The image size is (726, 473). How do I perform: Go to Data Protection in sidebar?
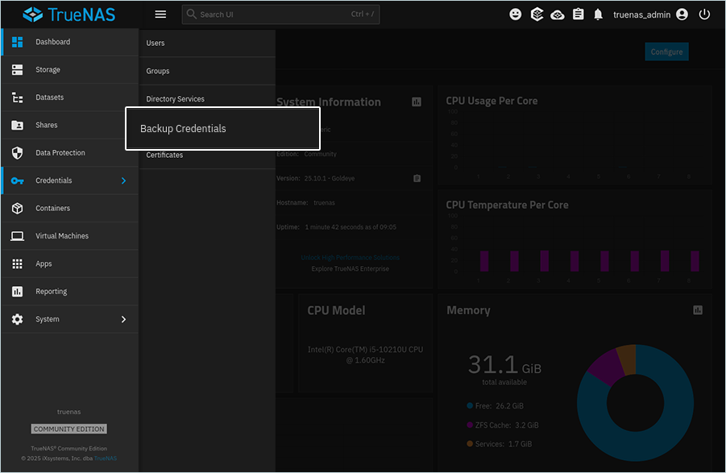coord(69,153)
